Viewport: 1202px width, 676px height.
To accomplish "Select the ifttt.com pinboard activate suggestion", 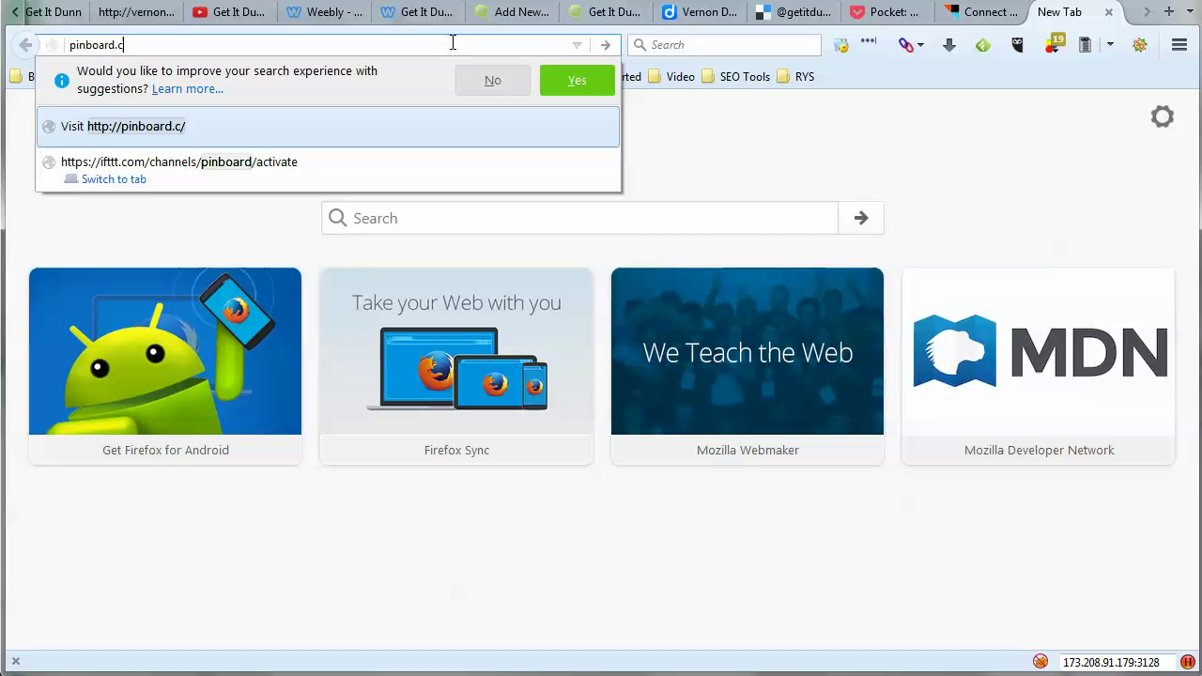I will pyautogui.click(x=328, y=170).
